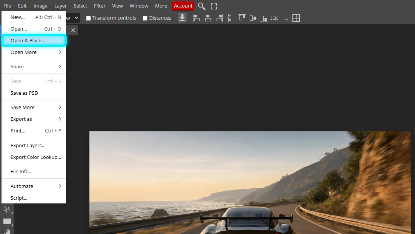Screen dimensions: 415x234
Task: Choose Export Color Lookup... item
Action: (x=34, y=157)
